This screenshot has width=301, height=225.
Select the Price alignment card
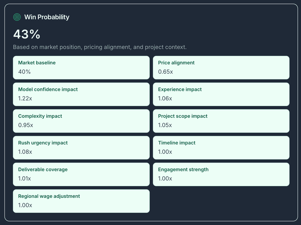(221, 67)
